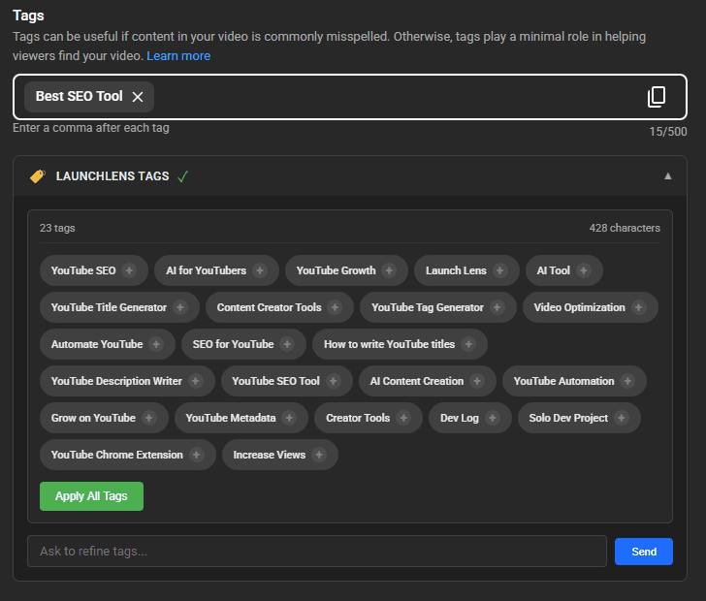Click the 15/500 character counter
The width and height of the screenshot is (706, 601).
pyautogui.click(x=668, y=132)
